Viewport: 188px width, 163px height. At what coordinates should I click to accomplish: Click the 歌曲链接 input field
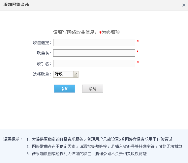click(x=94, y=42)
